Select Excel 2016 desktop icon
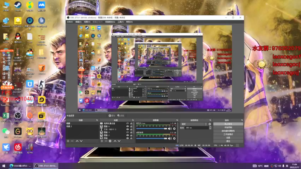 [x=6, y=117]
